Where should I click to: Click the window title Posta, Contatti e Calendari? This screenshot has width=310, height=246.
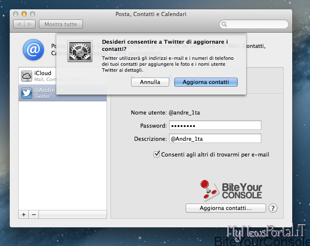pos(151,14)
